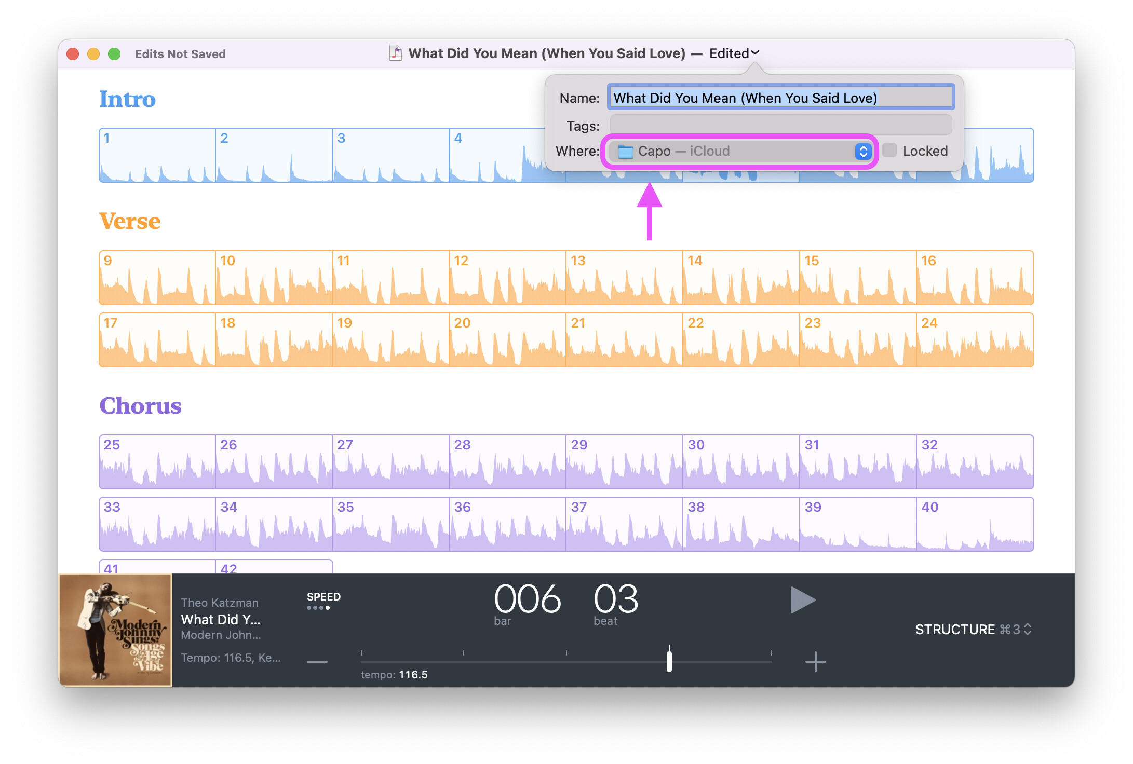Select the Chorus section heading
1133x764 pixels.
140,406
